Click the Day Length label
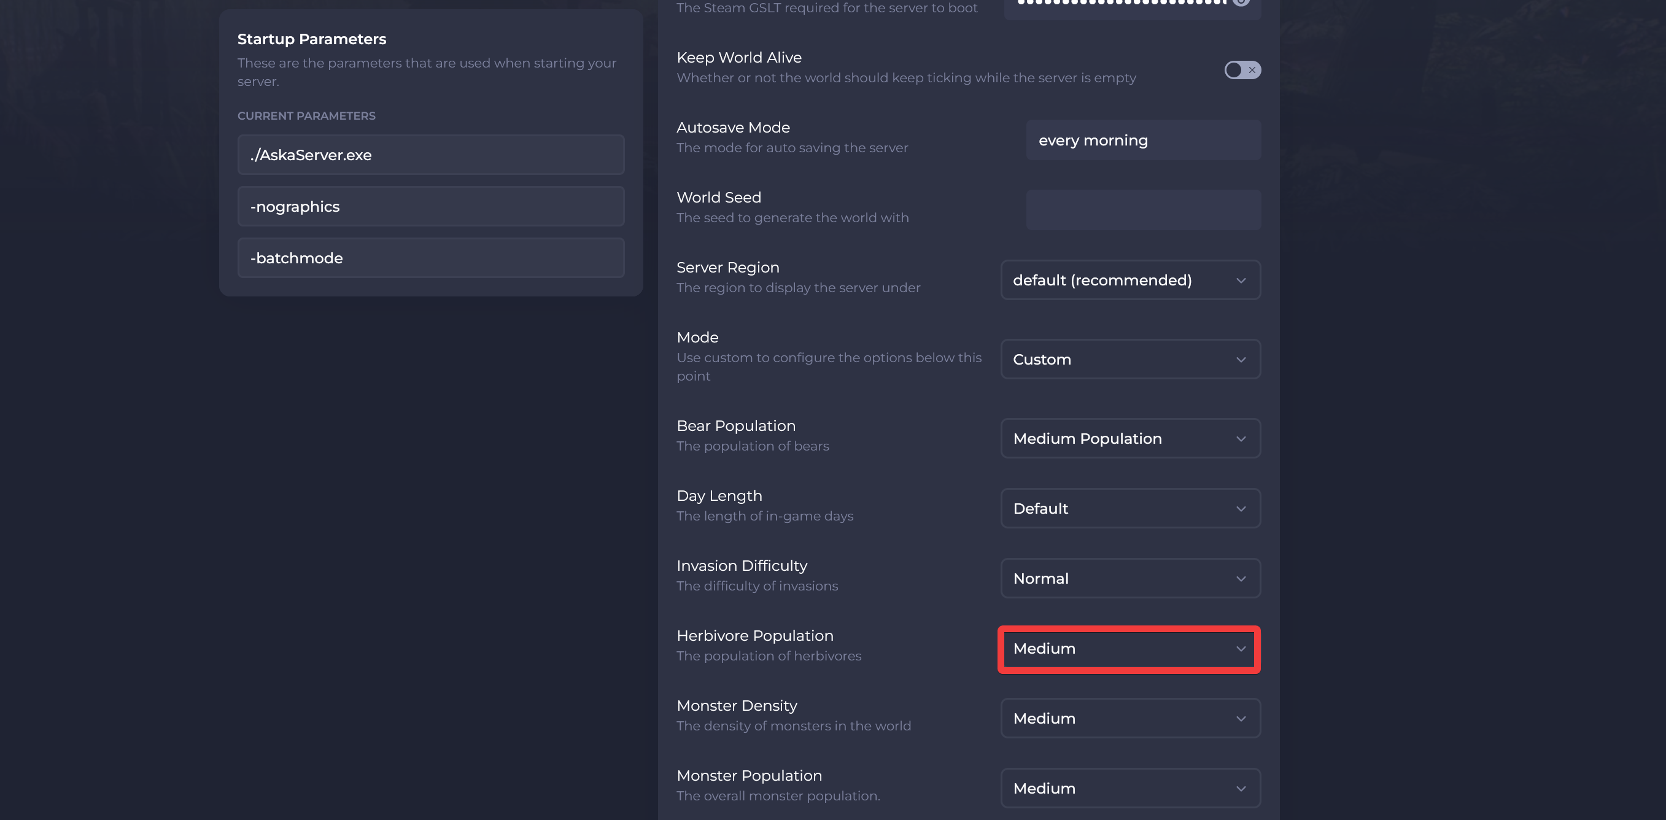This screenshot has height=820, width=1666. pos(719,496)
